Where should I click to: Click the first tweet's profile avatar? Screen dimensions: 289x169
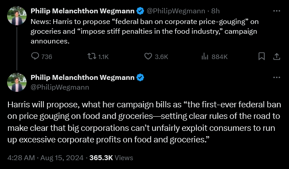(17, 16)
